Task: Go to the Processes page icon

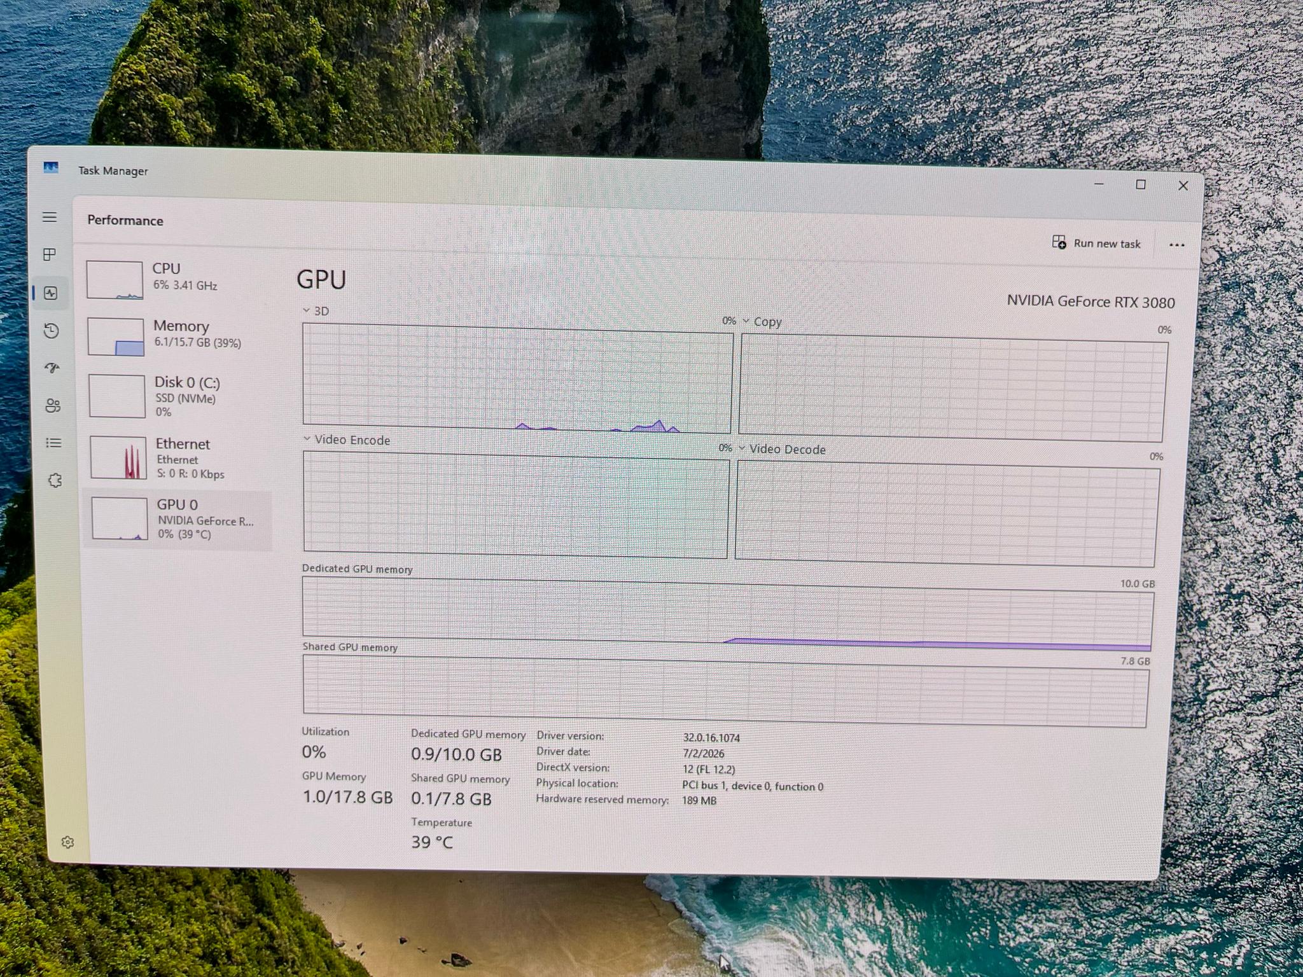Action: [x=50, y=254]
